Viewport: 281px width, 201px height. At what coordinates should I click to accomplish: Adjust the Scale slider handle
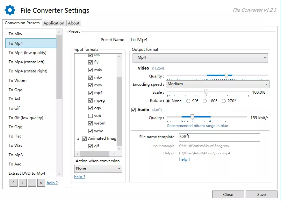pos(206,92)
